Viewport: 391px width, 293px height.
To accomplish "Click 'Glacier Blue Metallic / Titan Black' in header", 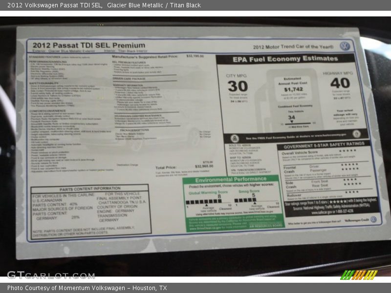I will [154, 5].
